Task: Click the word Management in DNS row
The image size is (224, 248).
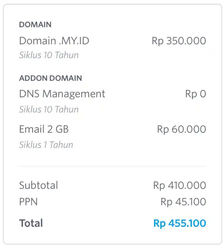Action: [x=74, y=94]
